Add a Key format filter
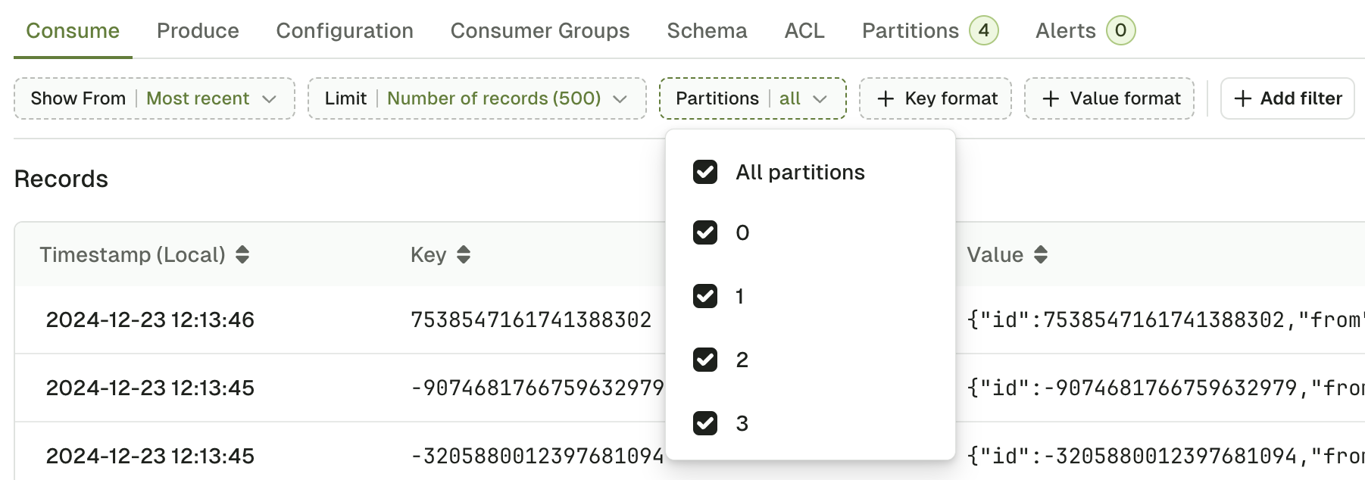This screenshot has height=480, width=1365. click(x=936, y=98)
